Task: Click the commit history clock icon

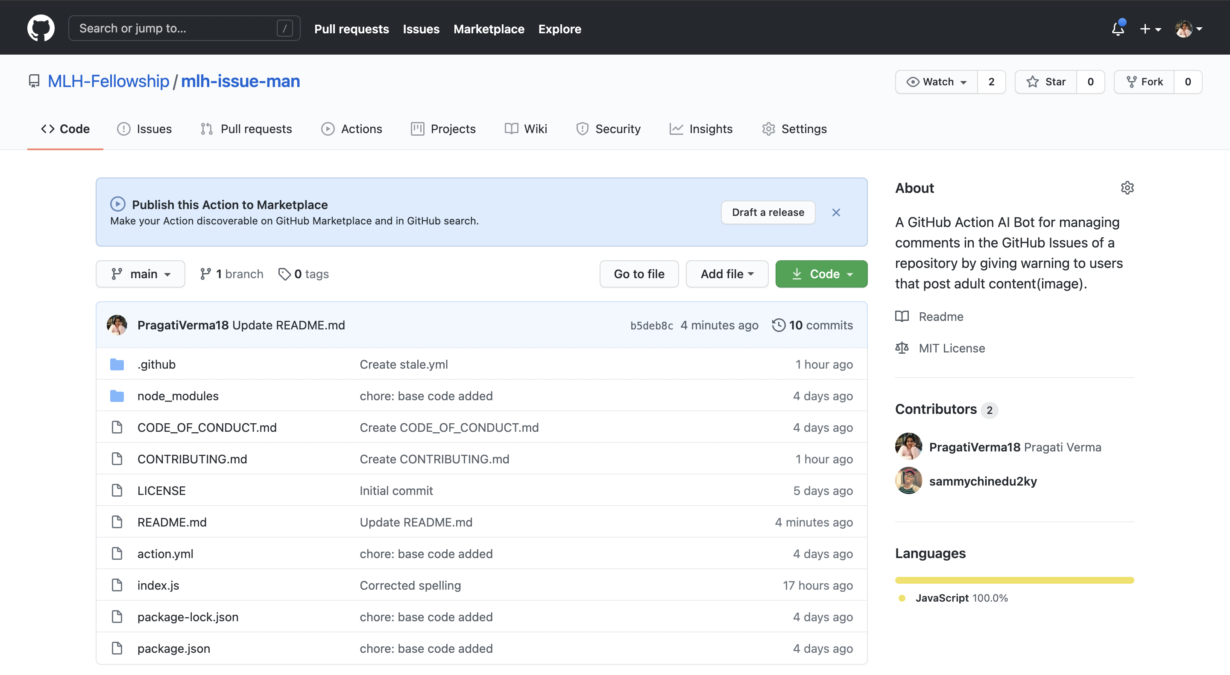Action: pyautogui.click(x=778, y=325)
